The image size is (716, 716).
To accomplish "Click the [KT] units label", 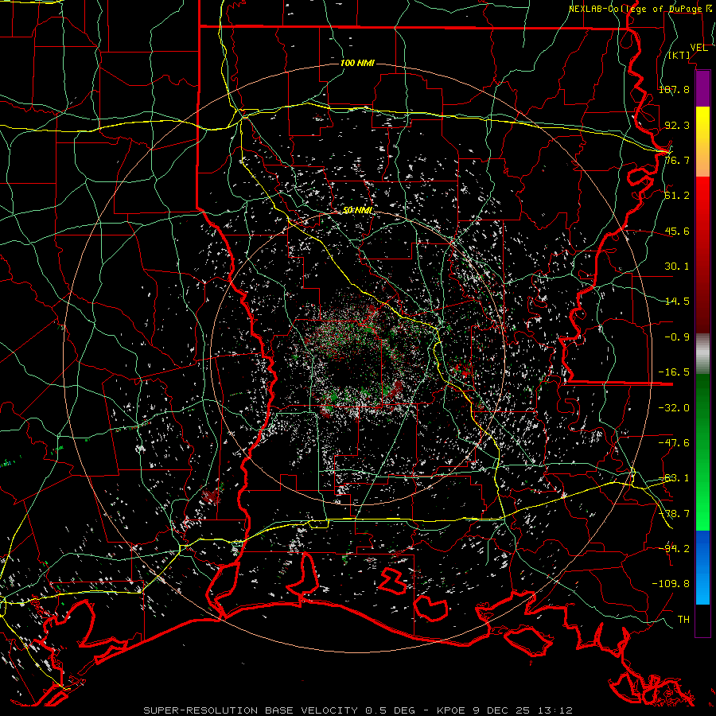I will click(679, 55).
